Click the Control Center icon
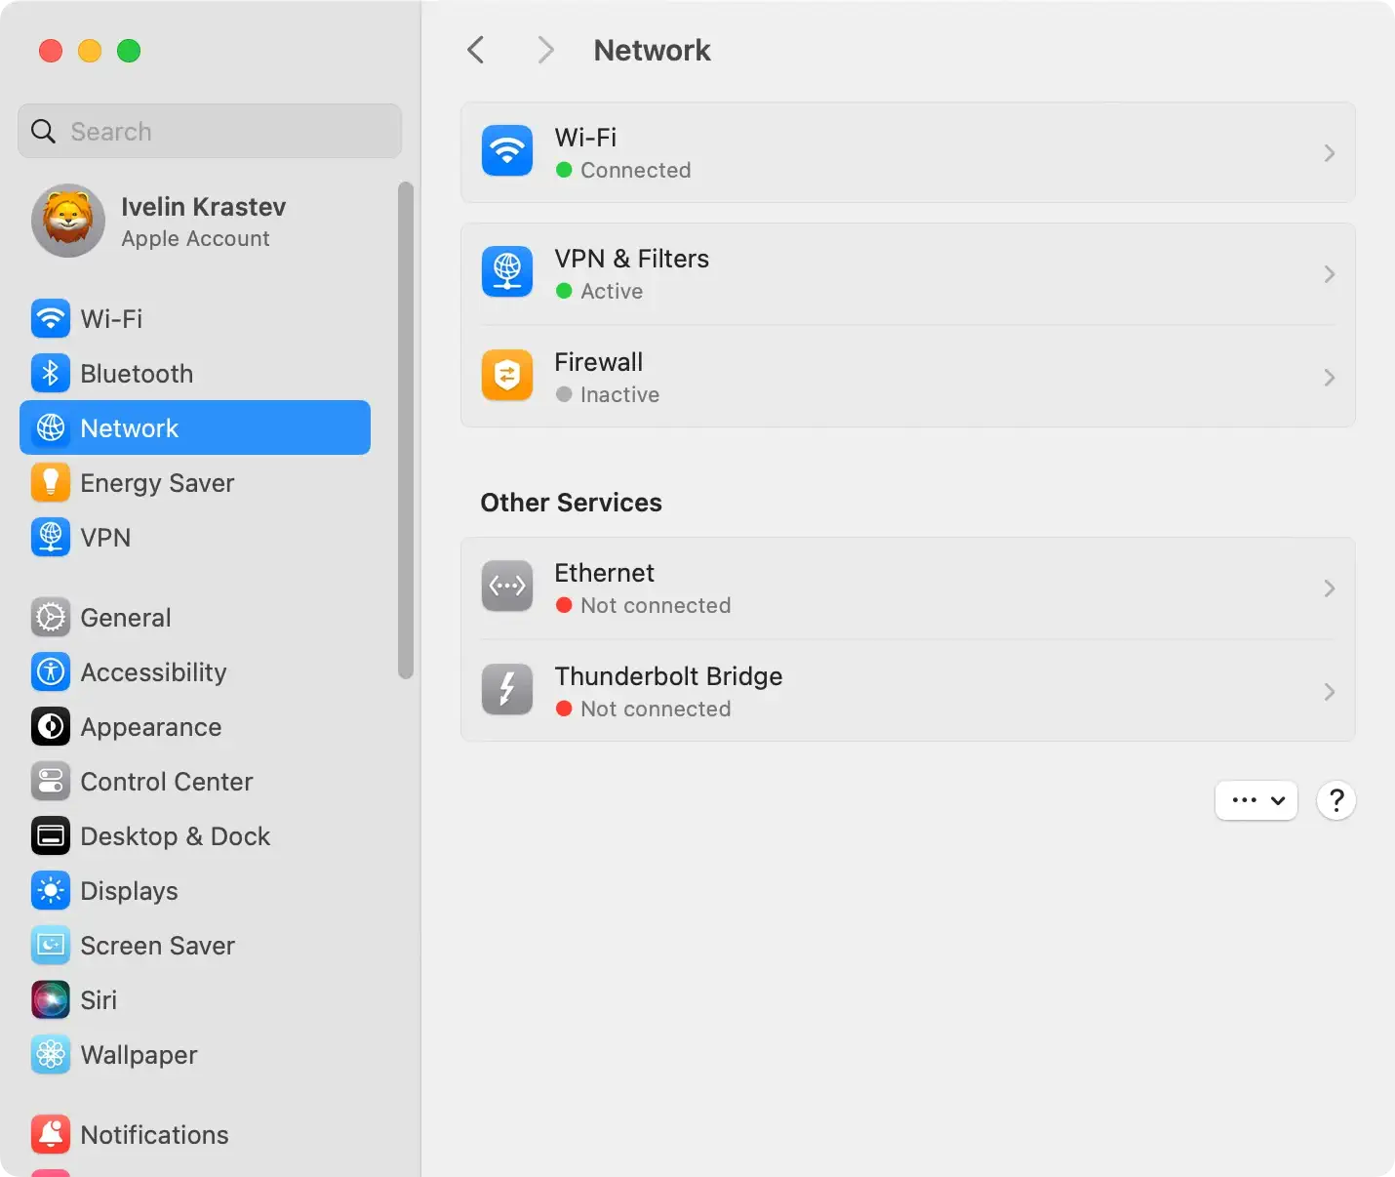1395x1177 pixels. coord(51,781)
